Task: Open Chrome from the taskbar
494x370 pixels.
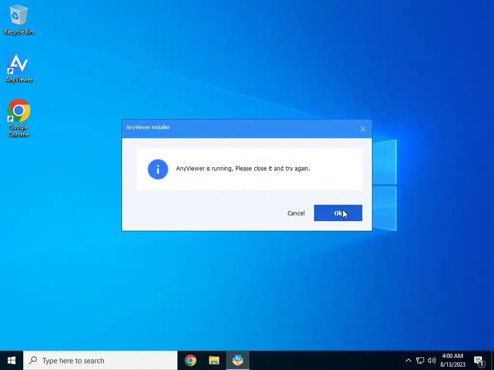Action: coord(190,360)
